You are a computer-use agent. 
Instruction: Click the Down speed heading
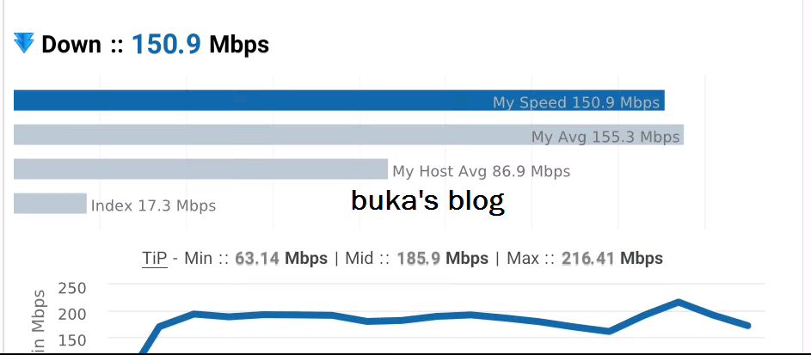pos(141,45)
